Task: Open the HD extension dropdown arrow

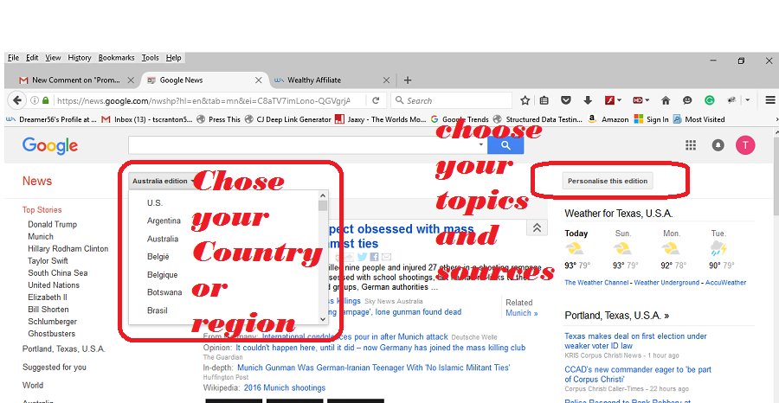Action: (x=647, y=100)
